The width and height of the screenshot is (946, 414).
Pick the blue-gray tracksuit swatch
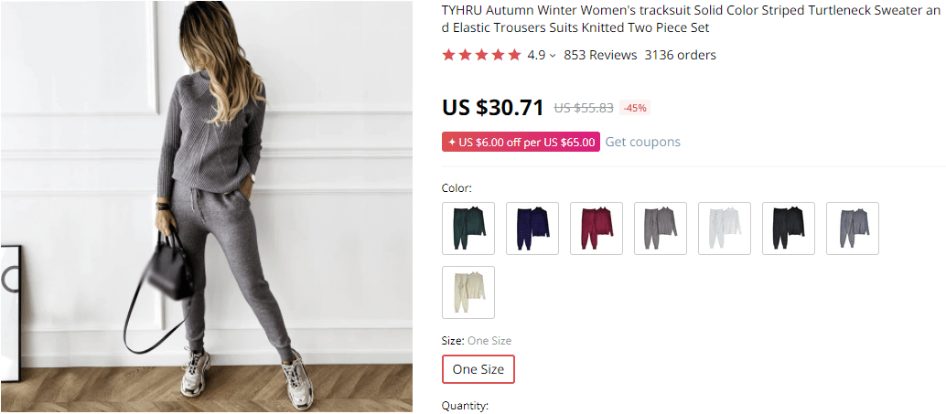tap(853, 228)
